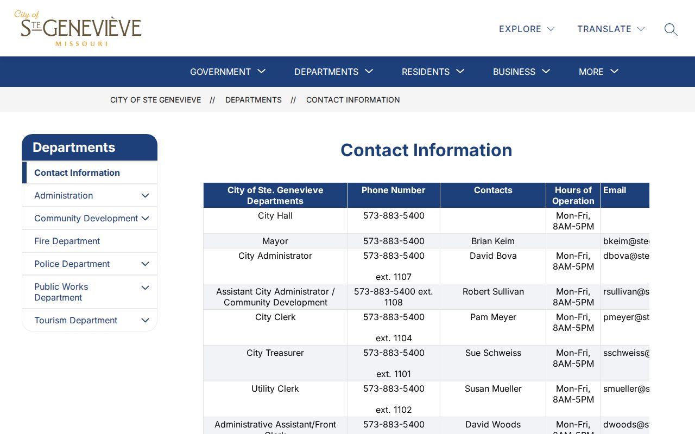Open the Administration sidebar link
695x434 pixels.
(64, 195)
